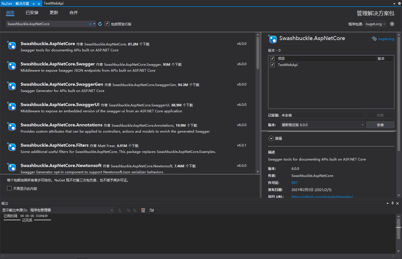The height and width of the screenshot is (259, 402).
Task: Pin the NuGet solution tab
Action: [34, 4]
